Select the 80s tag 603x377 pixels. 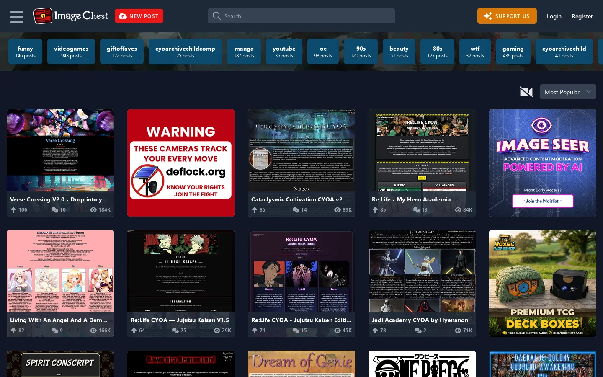[438, 52]
